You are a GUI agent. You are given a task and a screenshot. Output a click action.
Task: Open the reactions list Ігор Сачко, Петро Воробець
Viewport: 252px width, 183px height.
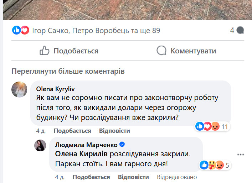pyautogui.click(x=96, y=31)
